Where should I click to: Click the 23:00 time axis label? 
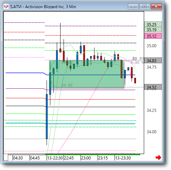click(86, 158)
